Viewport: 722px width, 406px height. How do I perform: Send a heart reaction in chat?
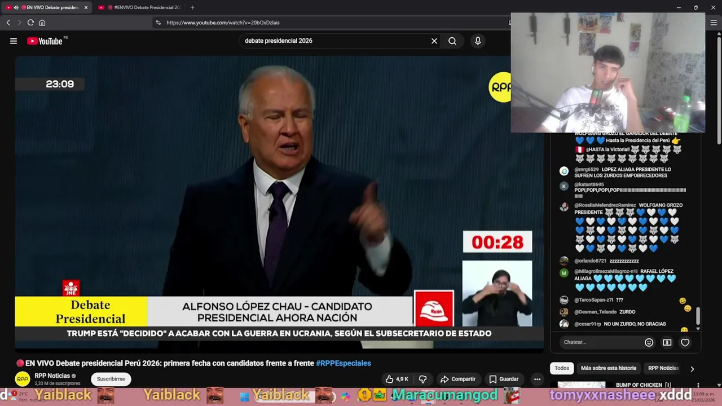pos(685,342)
